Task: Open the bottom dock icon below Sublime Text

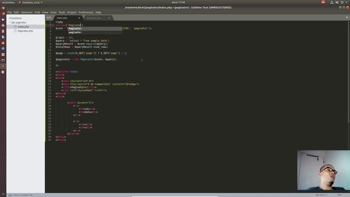Action: click(x=3, y=72)
